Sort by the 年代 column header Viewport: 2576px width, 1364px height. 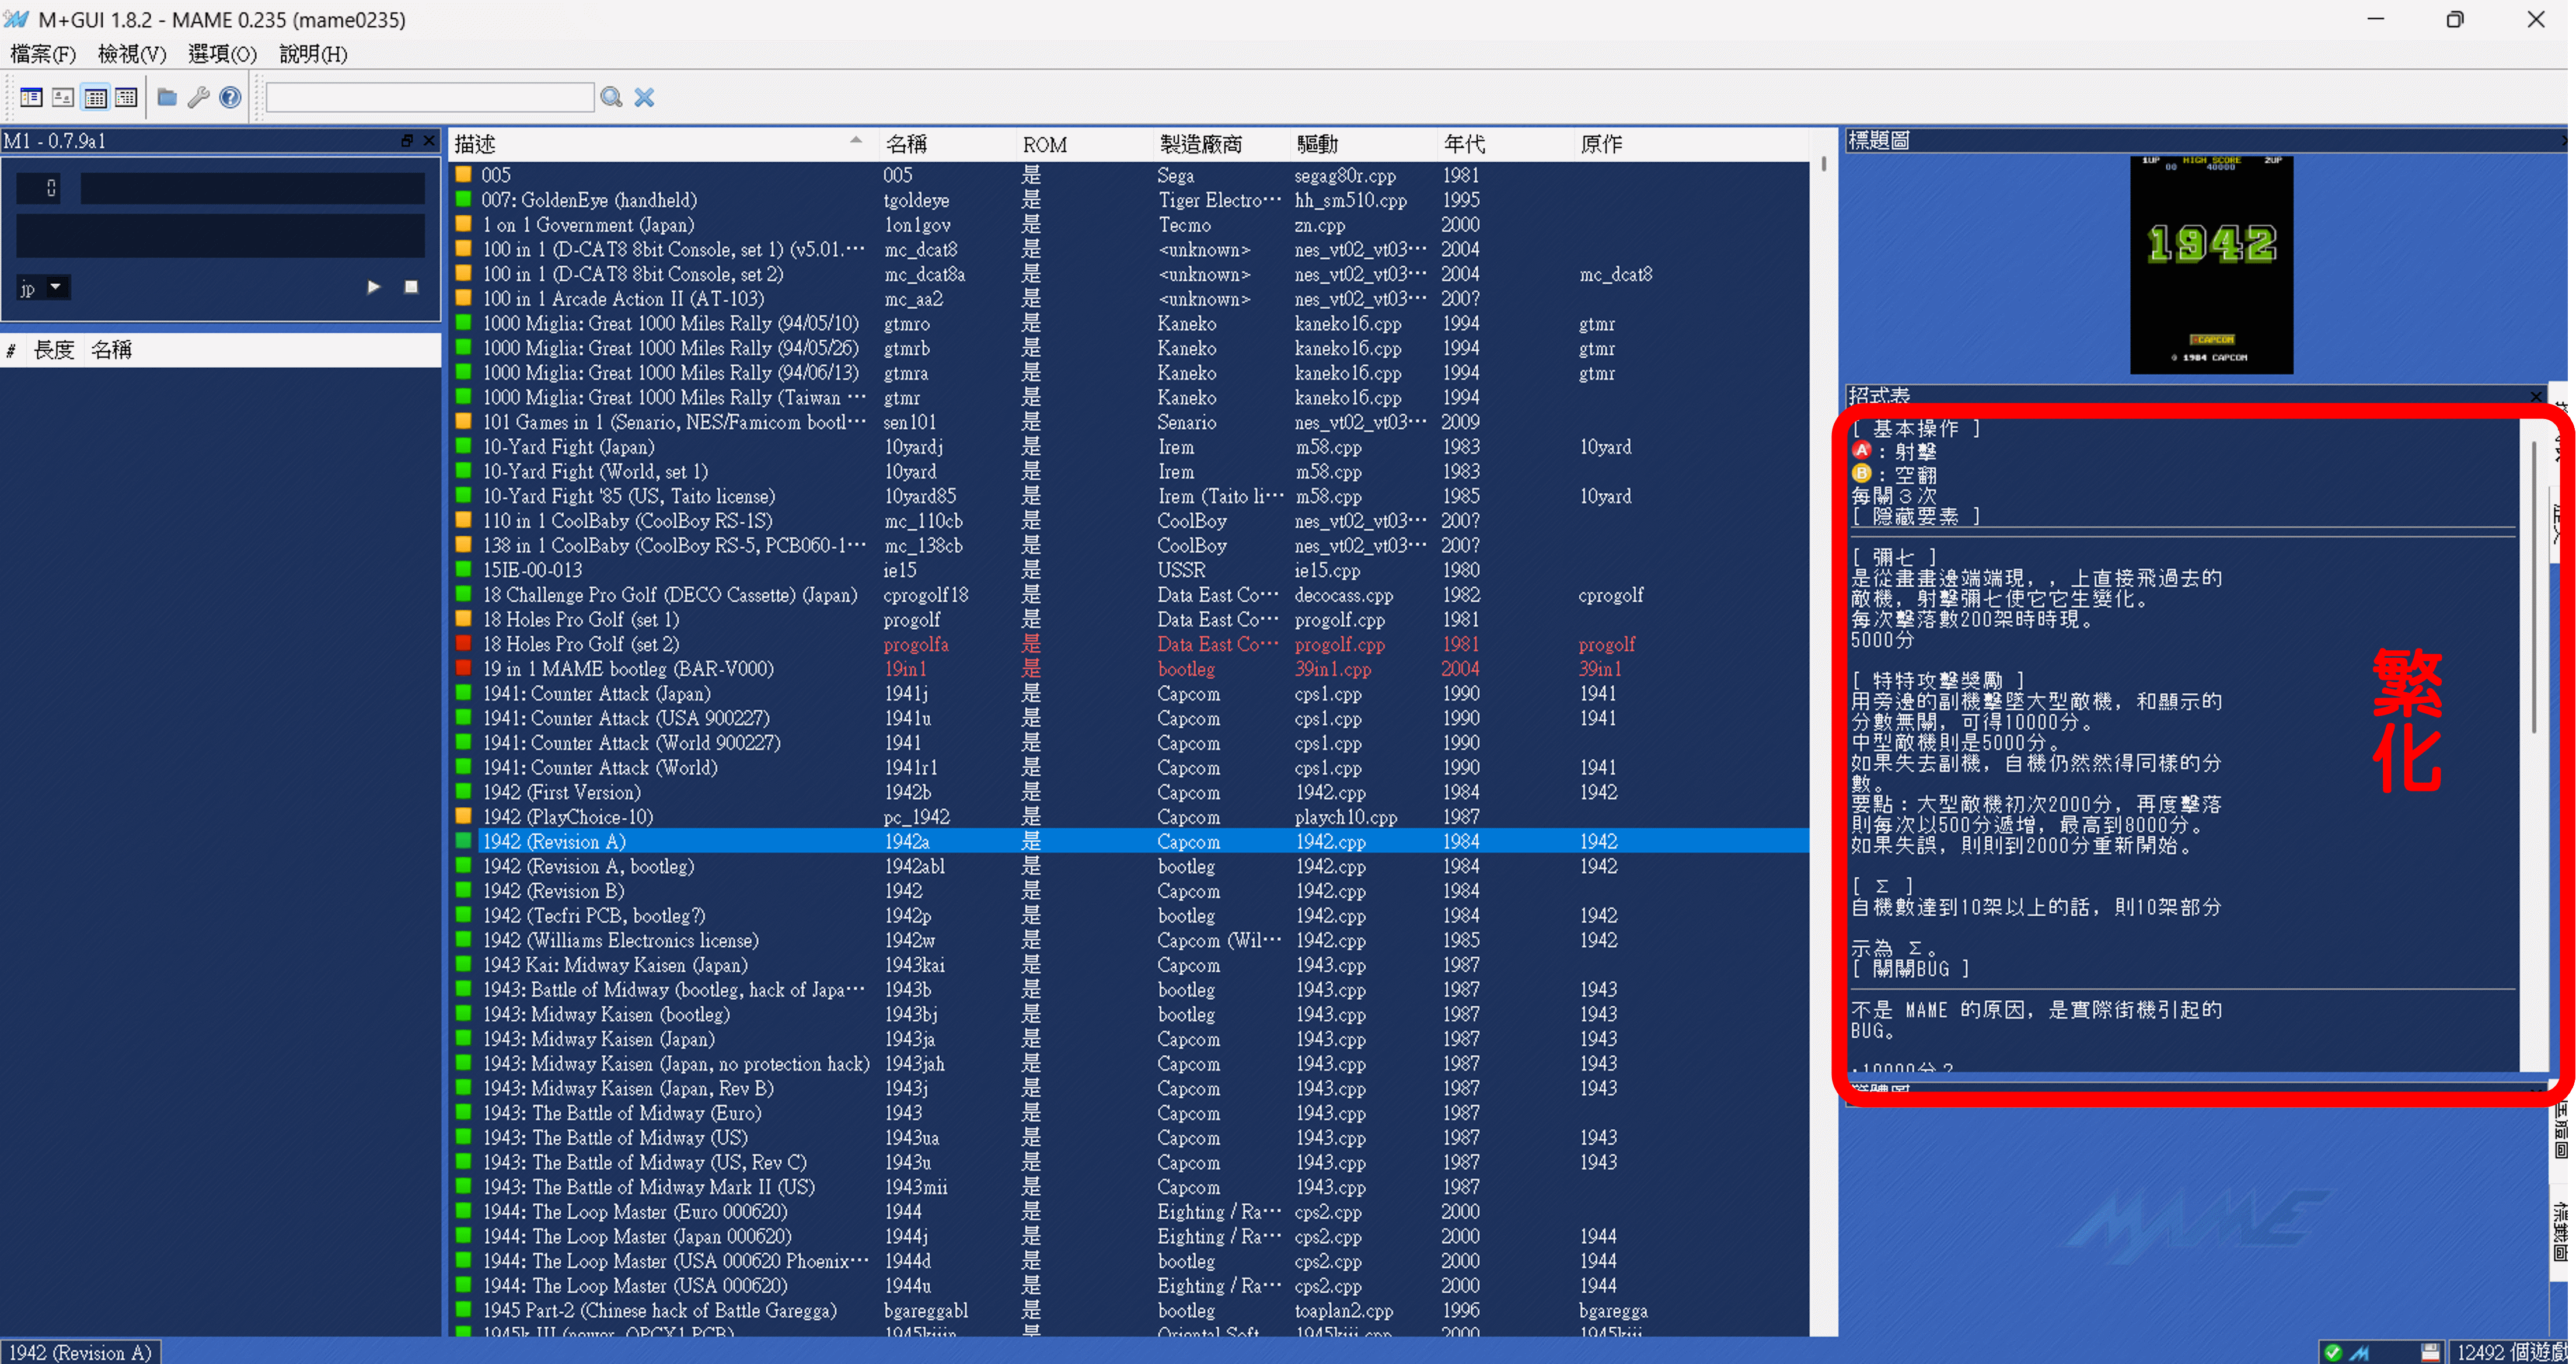pyautogui.click(x=1505, y=144)
